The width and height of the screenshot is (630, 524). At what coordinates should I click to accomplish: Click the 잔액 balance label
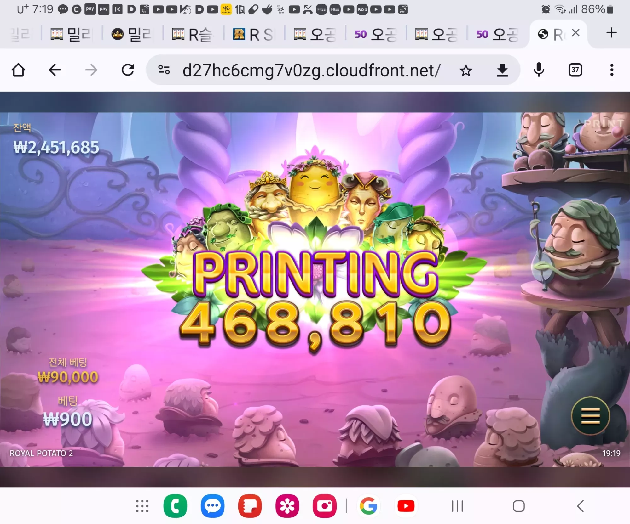click(x=22, y=128)
